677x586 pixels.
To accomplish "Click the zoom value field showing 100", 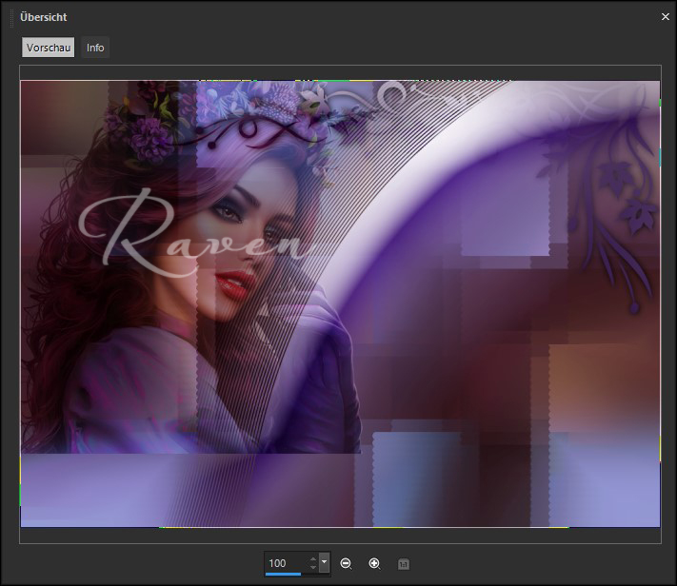I will click(284, 563).
